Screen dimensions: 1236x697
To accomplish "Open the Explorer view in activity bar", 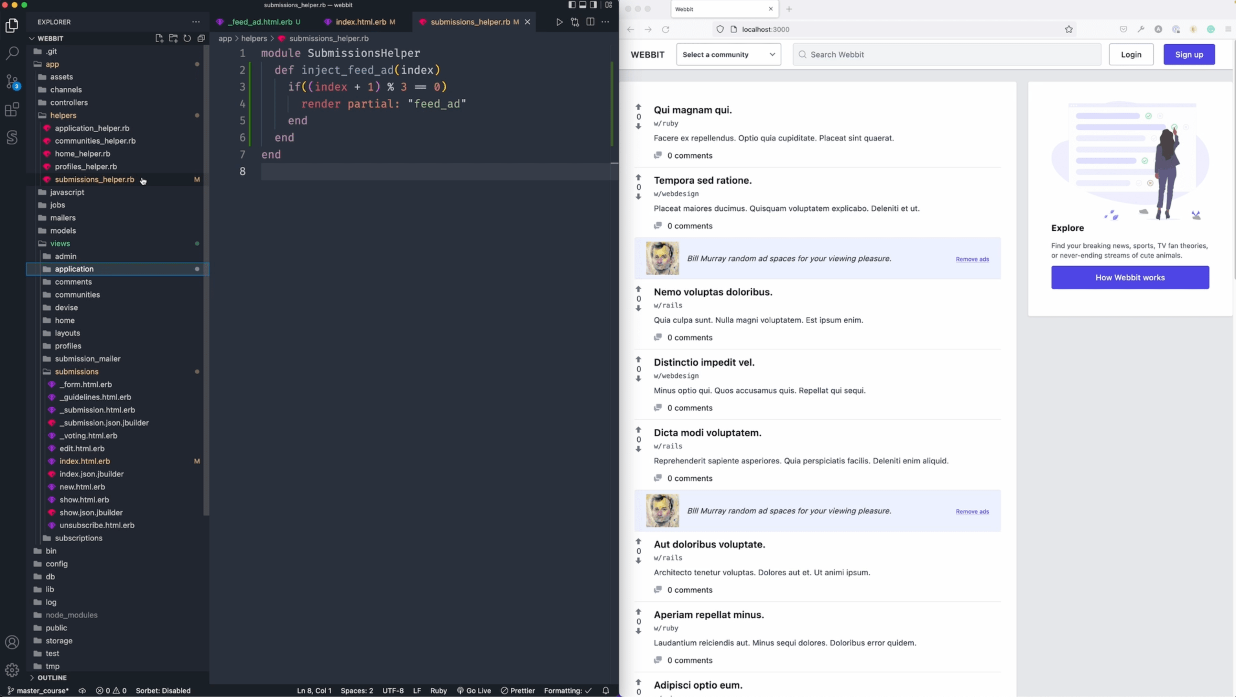I will point(12,25).
